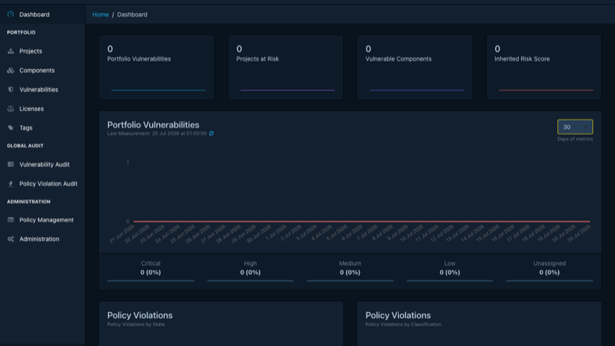Navigate to Licenses

click(x=43, y=109)
